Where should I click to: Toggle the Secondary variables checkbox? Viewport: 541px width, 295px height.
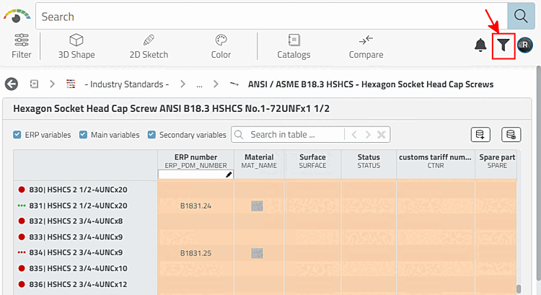(x=151, y=134)
